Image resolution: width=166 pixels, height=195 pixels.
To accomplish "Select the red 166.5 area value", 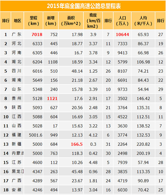I will coord(77,144).
